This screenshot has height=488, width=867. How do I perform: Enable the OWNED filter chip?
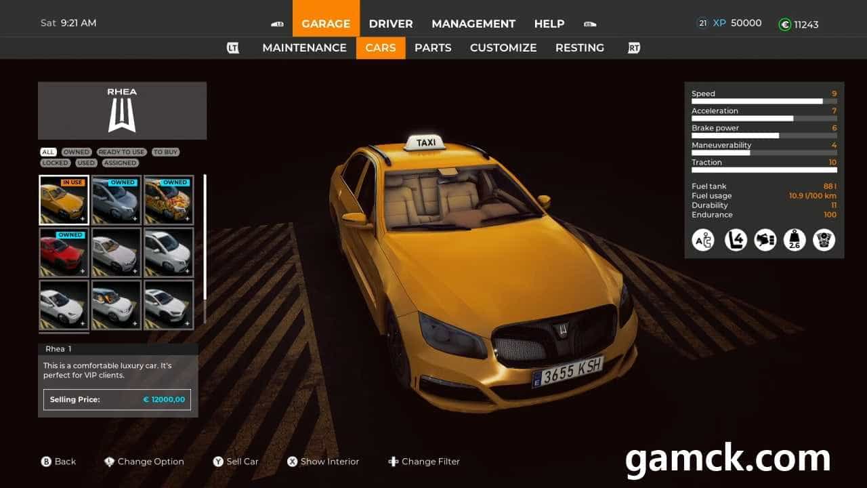click(77, 152)
